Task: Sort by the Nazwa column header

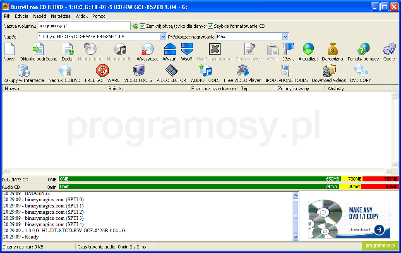Action: click(54, 89)
